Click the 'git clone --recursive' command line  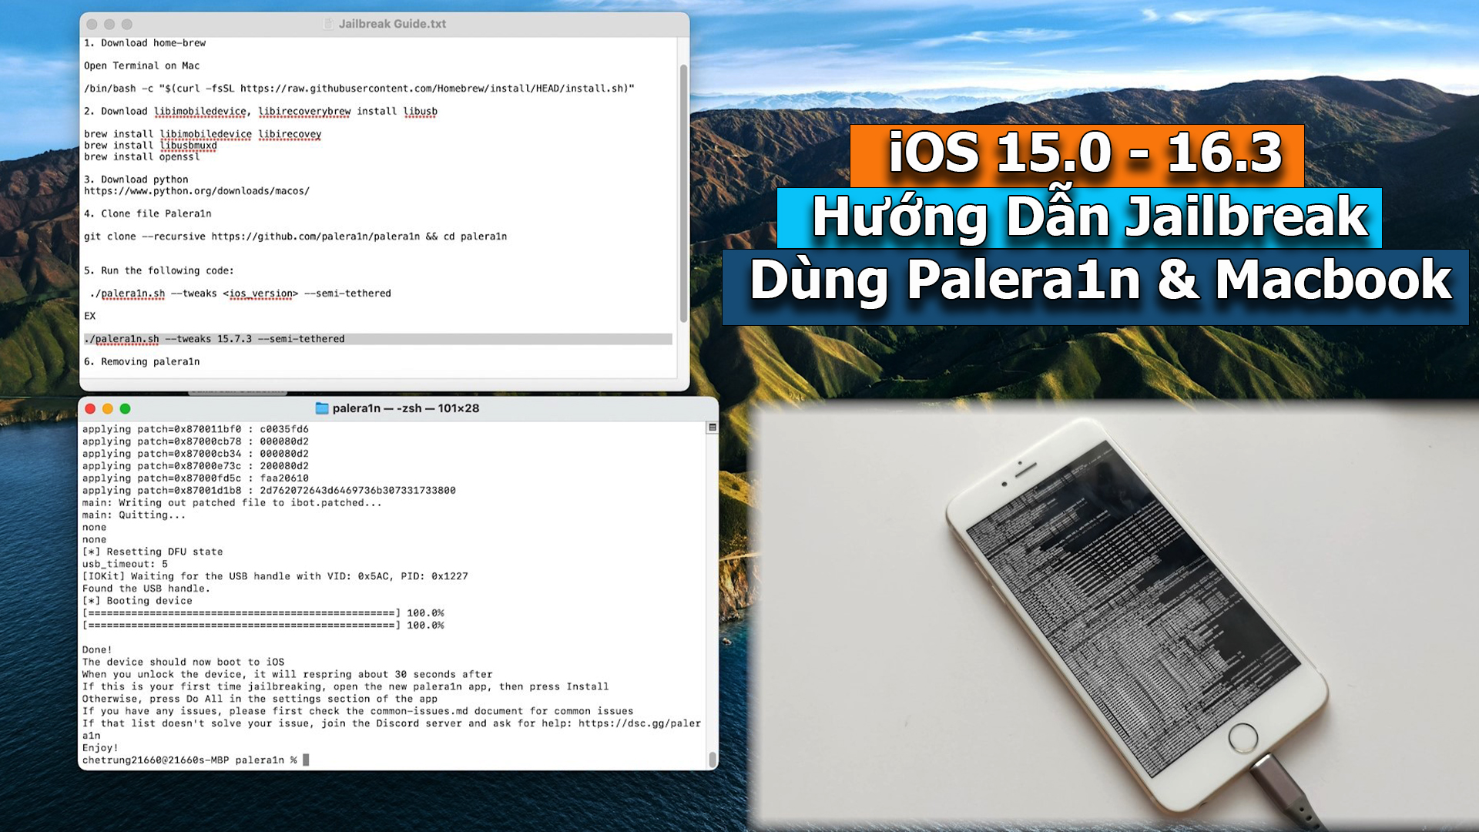[296, 237]
